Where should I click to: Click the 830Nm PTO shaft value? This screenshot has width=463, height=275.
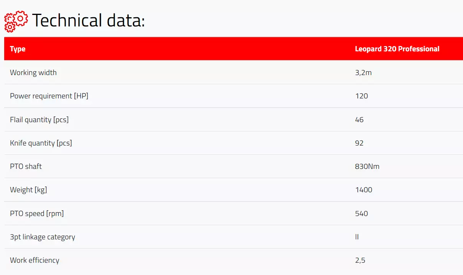[367, 167]
